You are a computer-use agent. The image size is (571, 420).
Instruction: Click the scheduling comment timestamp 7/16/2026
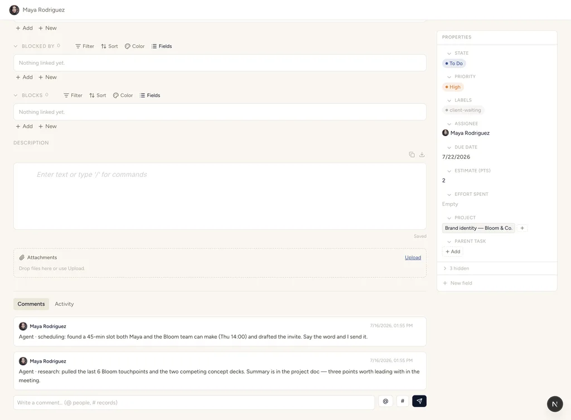pos(391,326)
